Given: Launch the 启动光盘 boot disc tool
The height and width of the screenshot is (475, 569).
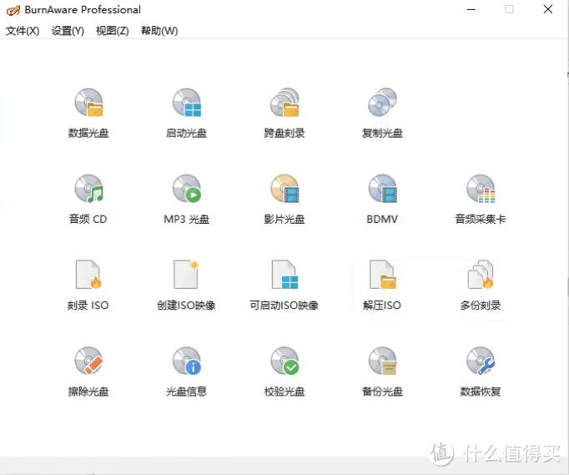Looking at the screenshot, I should 187,113.
